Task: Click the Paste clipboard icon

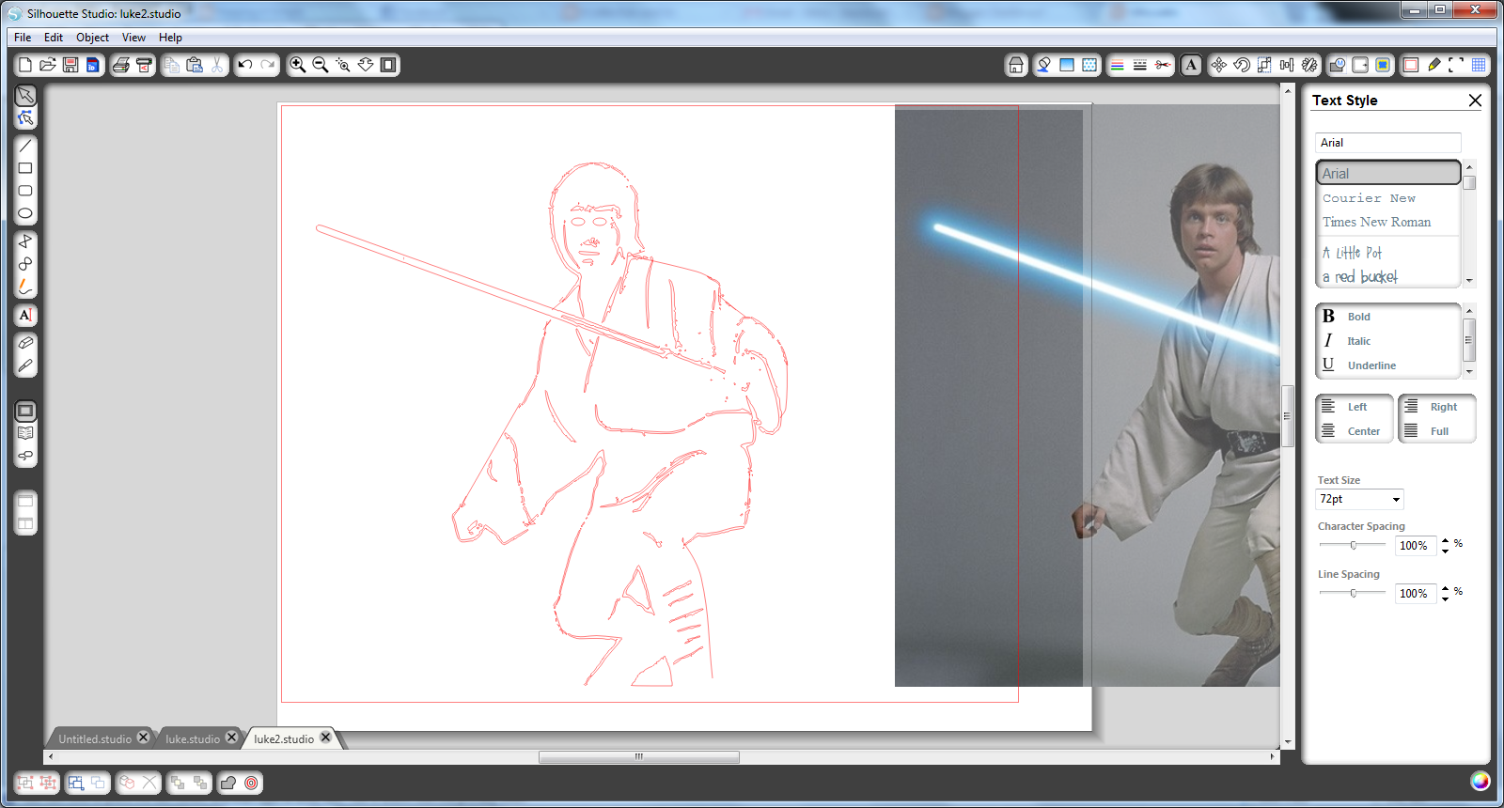Action: click(195, 65)
